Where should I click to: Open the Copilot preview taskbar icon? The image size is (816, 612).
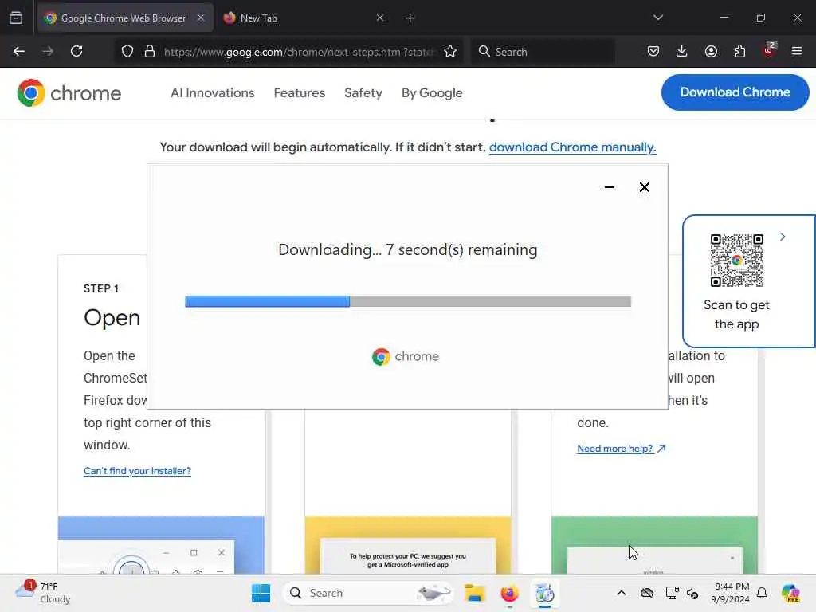pos(790,593)
